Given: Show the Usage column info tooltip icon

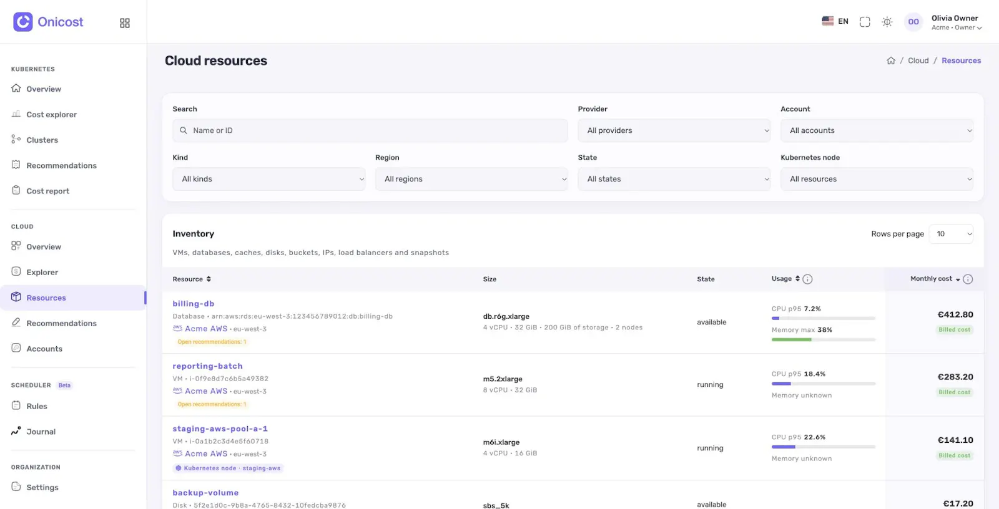Looking at the screenshot, I should (x=807, y=279).
